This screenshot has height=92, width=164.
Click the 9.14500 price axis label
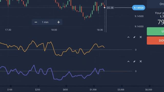pos(139,16)
